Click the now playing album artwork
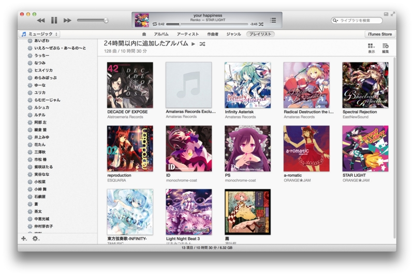This screenshot has height=276, width=414. (142, 20)
